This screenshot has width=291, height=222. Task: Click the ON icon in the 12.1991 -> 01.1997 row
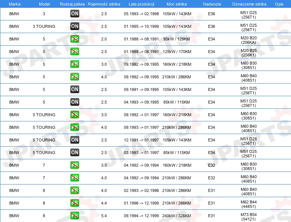[x=75, y=140]
